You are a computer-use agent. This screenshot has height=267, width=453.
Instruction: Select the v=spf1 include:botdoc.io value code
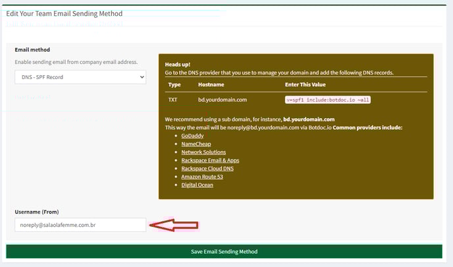(x=328, y=100)
